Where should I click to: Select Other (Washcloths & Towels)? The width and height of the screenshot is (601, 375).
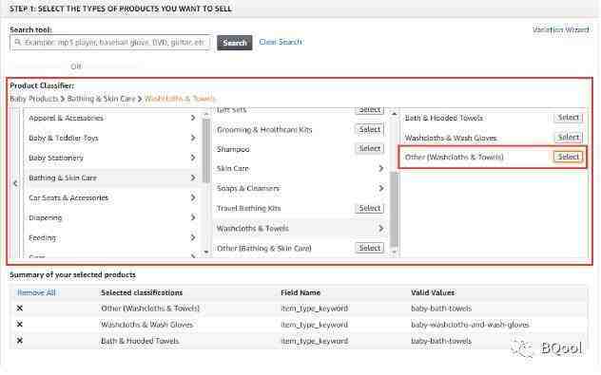click(568, 157)
